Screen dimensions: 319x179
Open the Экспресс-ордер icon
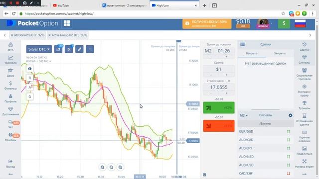coord(305,90)
